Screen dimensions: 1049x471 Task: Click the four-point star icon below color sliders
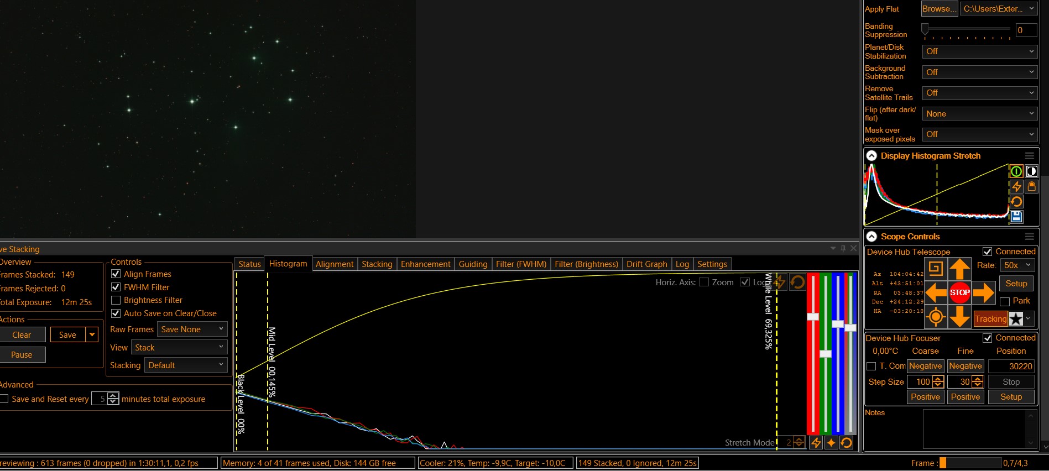pyautogui.click(x=831, y=443)
